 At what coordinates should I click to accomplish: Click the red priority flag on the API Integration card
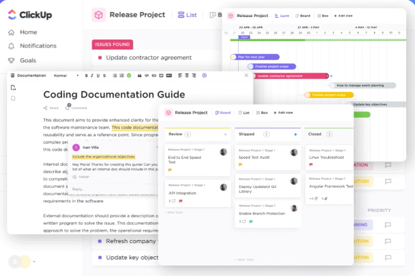[x=181, y=201]
